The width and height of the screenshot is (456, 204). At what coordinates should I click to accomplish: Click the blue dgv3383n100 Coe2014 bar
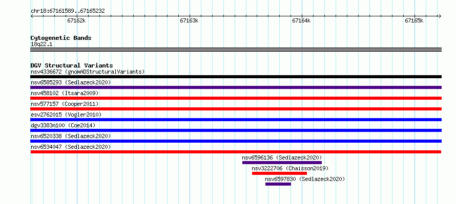tap(236, 130)
